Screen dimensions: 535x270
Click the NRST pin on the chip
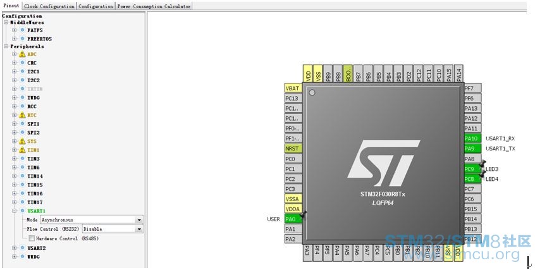pyautogui.click(x=293, y=149)
